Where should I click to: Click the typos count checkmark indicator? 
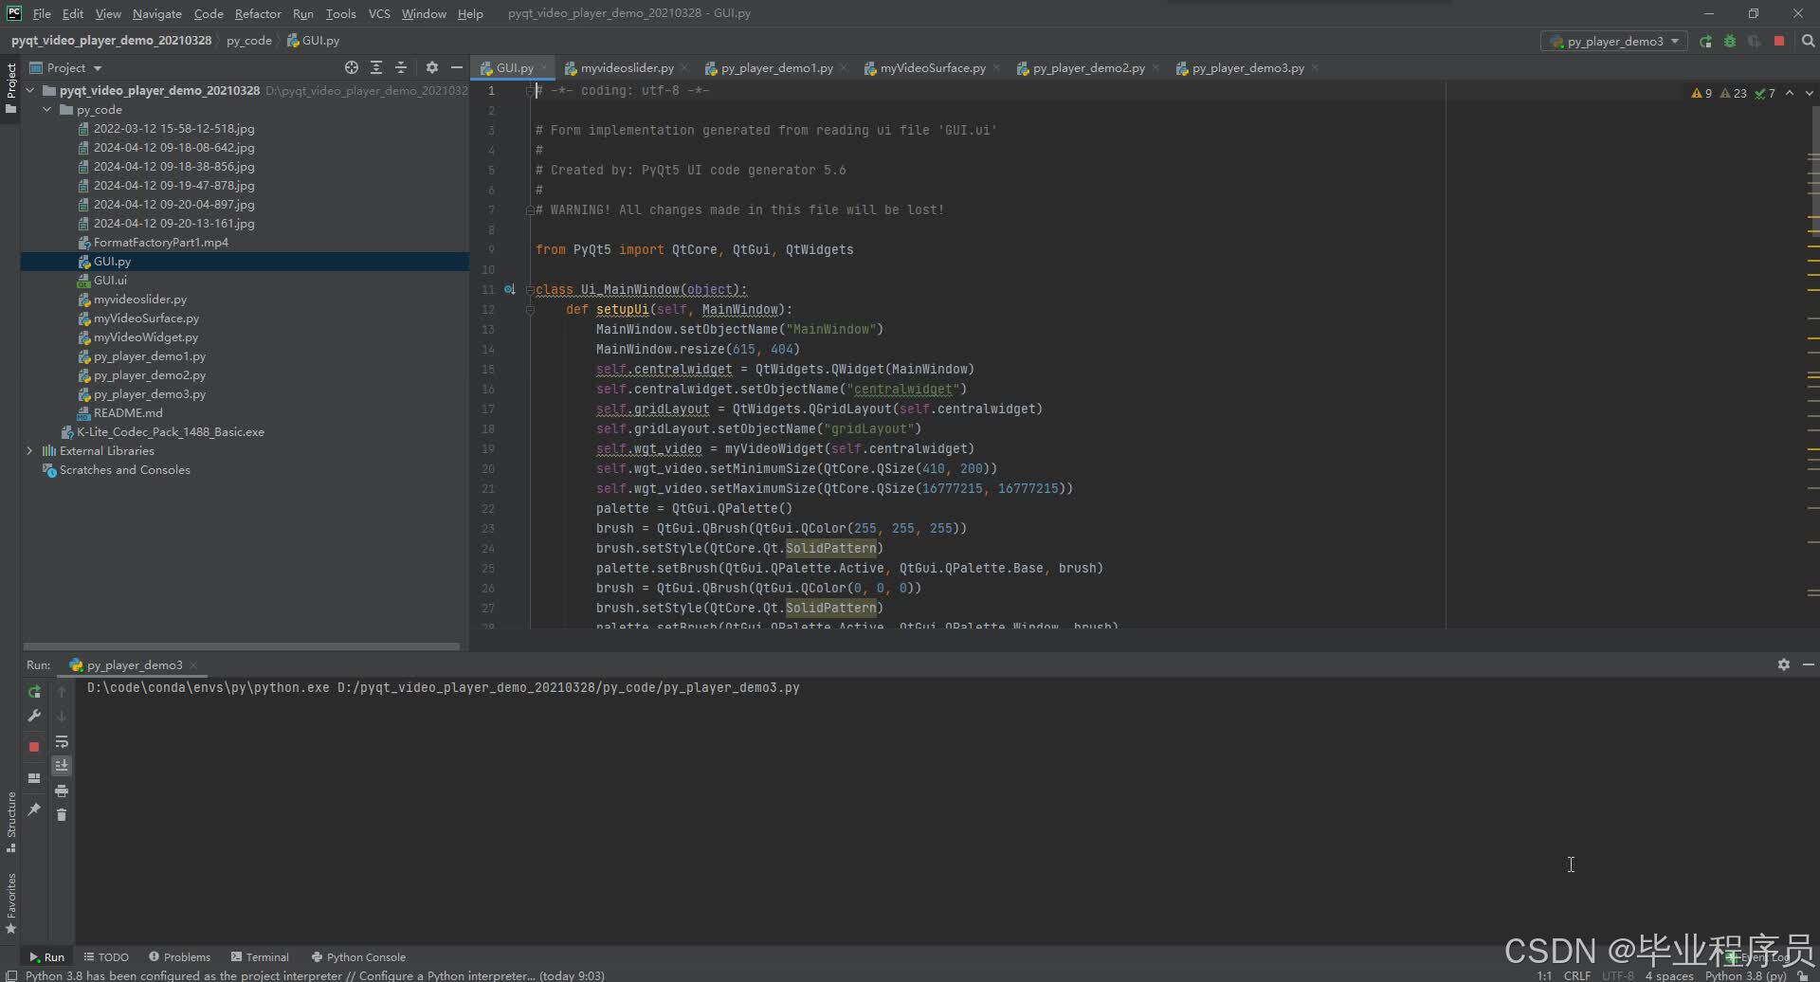point(1765,93)
